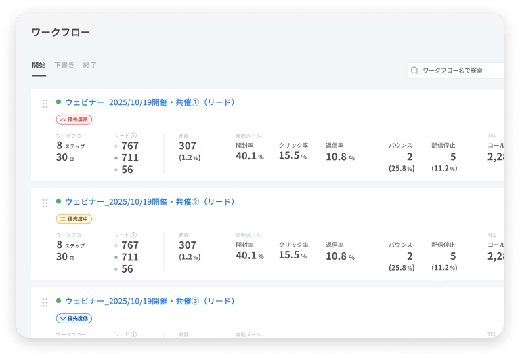Switch to the 開始 tab
520x358 pixels.
(39, 66)
